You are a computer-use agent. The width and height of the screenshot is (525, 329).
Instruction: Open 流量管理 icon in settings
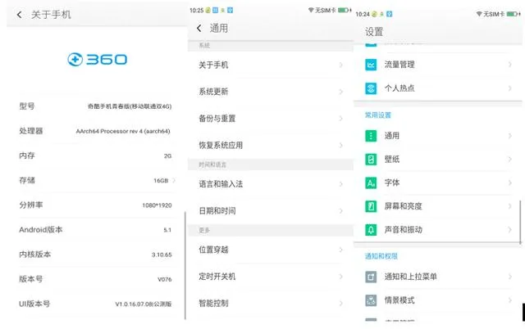tap(371, 65)
